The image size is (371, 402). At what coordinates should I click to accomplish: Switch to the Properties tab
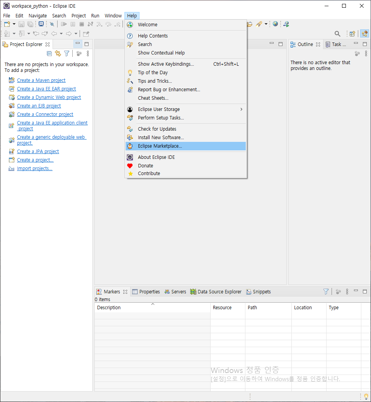point(146,292)
